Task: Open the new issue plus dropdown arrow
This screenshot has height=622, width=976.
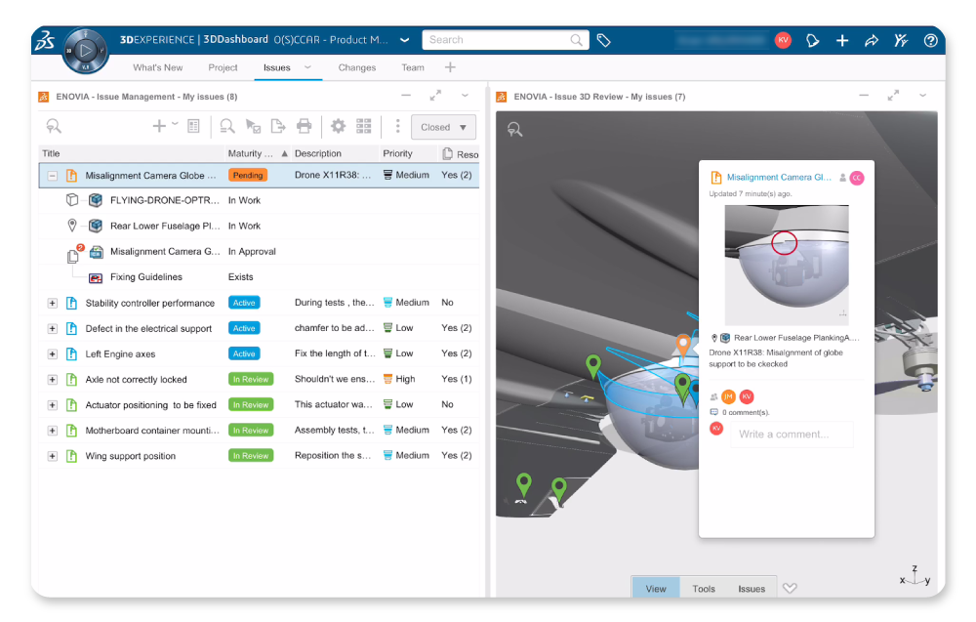Action: [x=175, y=124]
